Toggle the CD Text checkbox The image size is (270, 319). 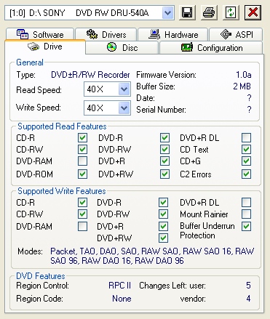246,149
